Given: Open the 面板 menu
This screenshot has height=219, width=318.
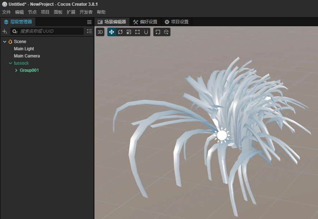Looking at the screenshot, I should 58,12.
